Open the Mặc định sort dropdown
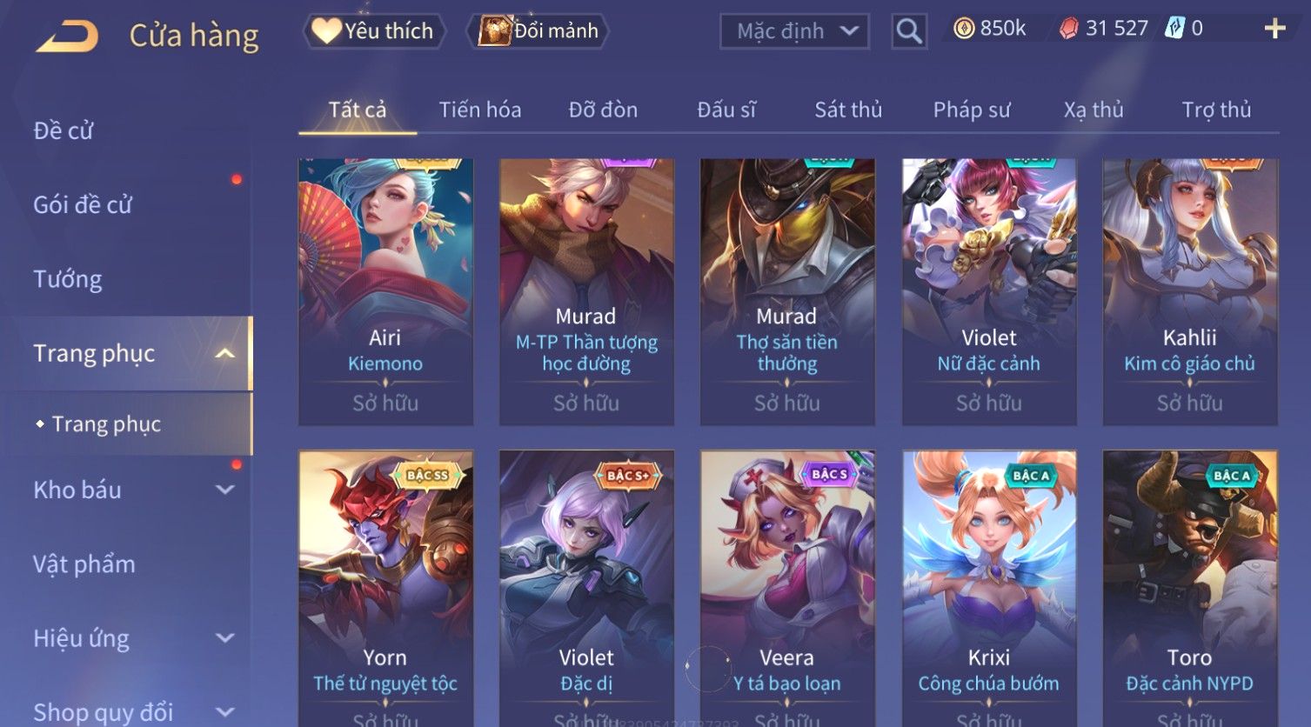The width and height of the screenshot is (1311, 727). [x=794, y=31]
